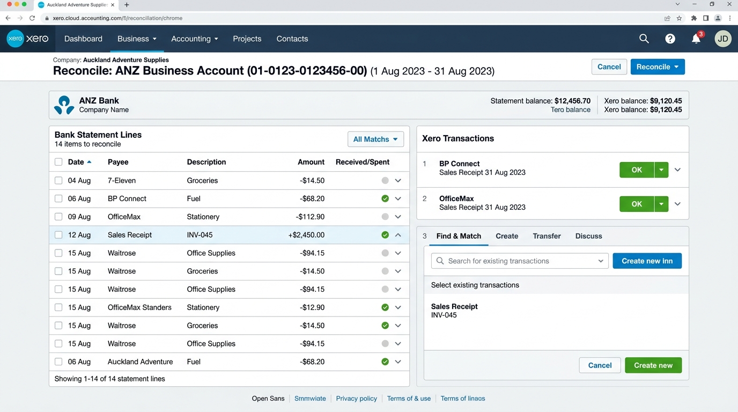The image size is (738, 412).
Task: Click the grey status dot on 09 Aug OfficeMax row
Action: tap(385, 217)
